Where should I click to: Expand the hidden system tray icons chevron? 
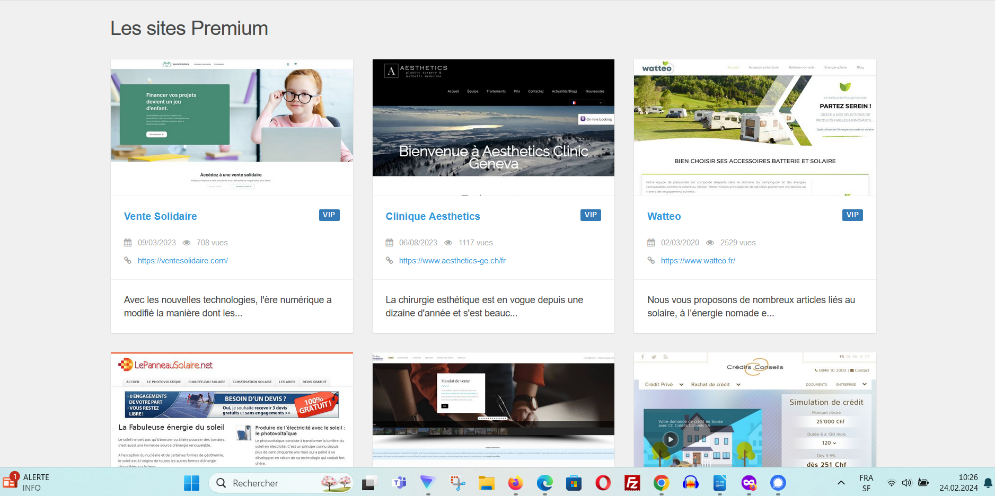pos(841,483)
